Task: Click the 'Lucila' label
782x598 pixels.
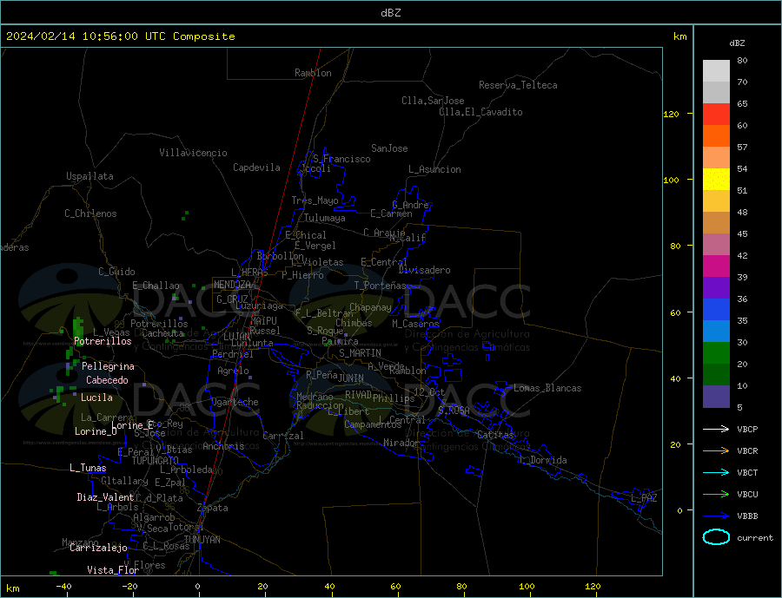Action: tap(96, 398)
